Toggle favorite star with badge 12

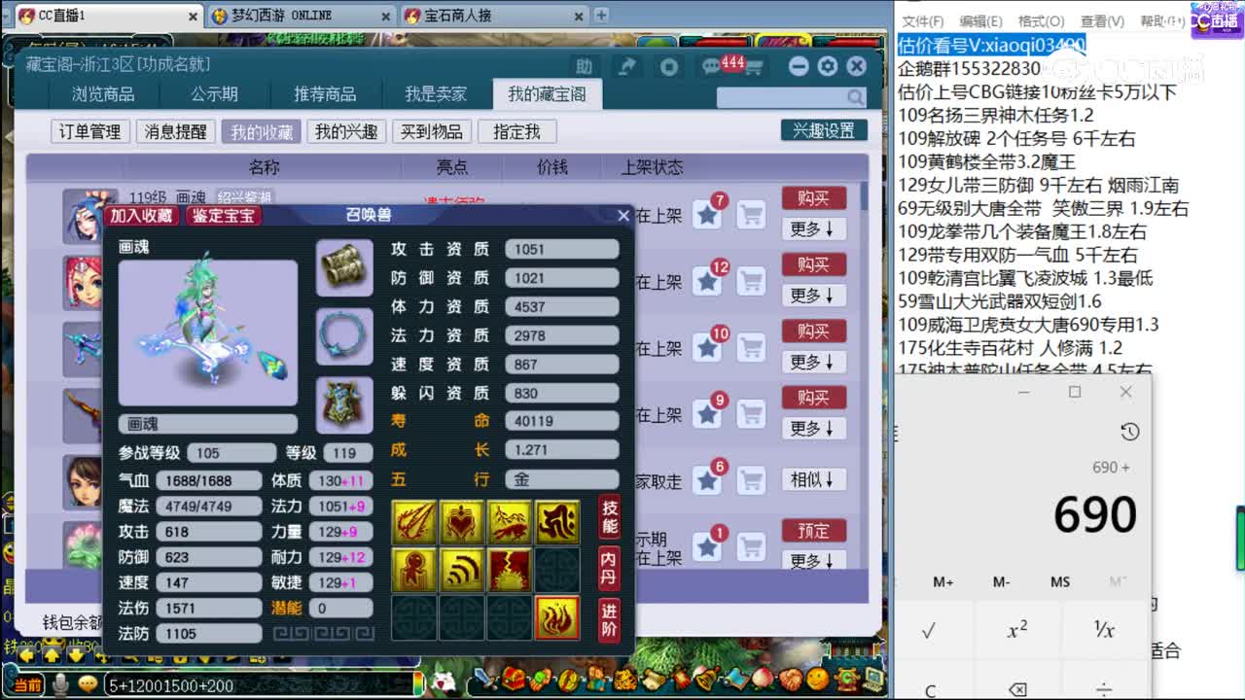(x=708, y=281)
